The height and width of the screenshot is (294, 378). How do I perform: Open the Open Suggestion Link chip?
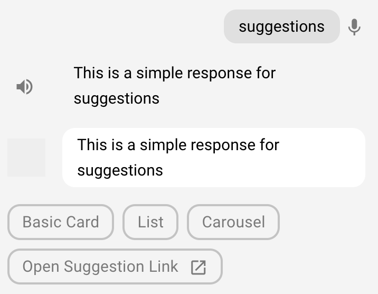pos(115,267)
